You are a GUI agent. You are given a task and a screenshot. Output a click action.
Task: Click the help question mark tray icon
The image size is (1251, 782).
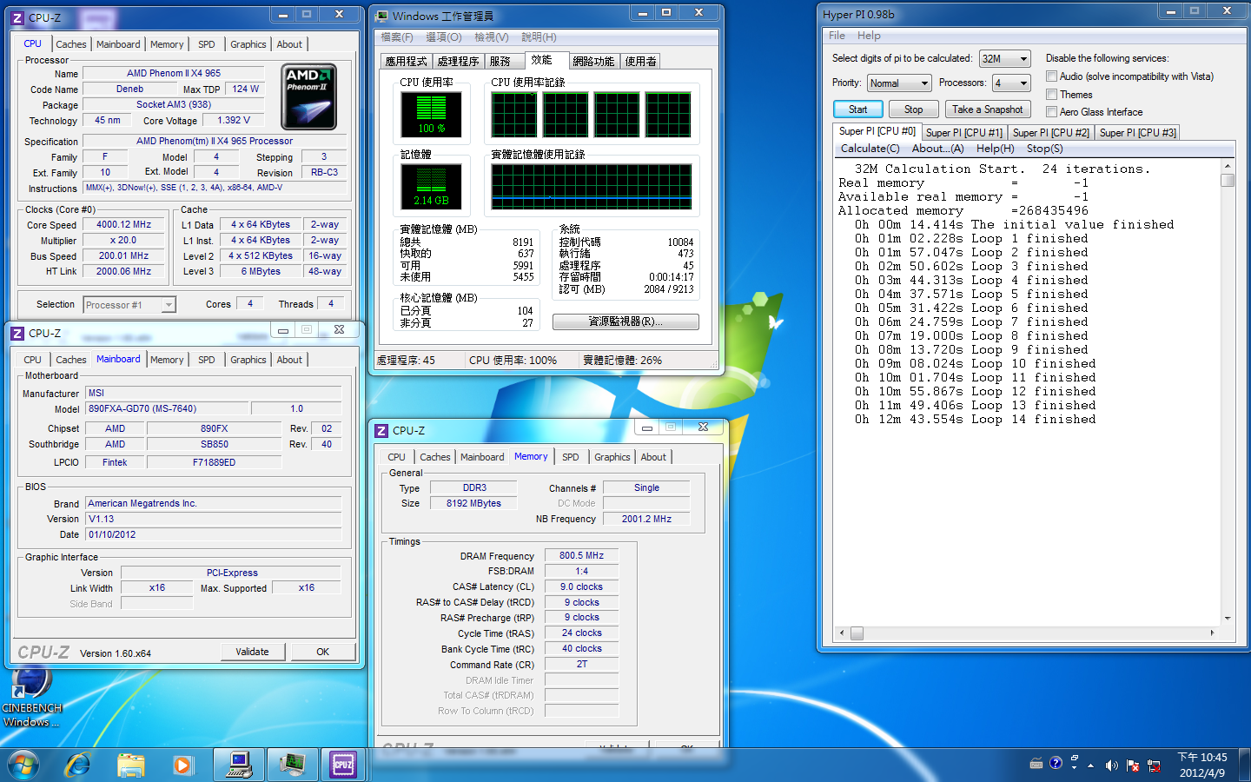(1056, 763)
